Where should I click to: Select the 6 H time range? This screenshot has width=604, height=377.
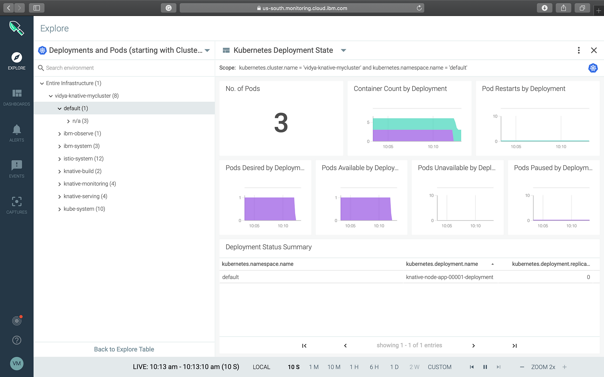pos(374,367)
